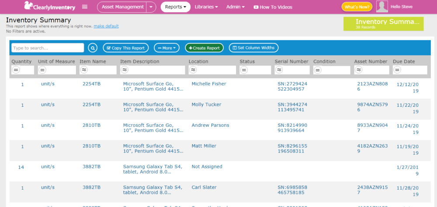Viewport: 437px width, 207px height.
Task: Click due date 1/27/2019
Action: (x=407, y=170)
